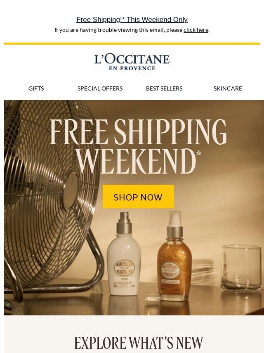Open the GIFTS navigation item
264x353 pixels.
click(x=36, y=88)
